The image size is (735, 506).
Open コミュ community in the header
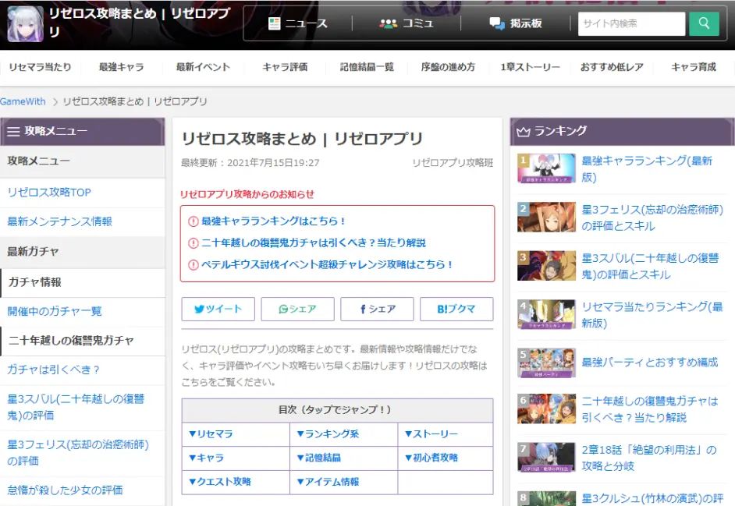tap(407, 23)
